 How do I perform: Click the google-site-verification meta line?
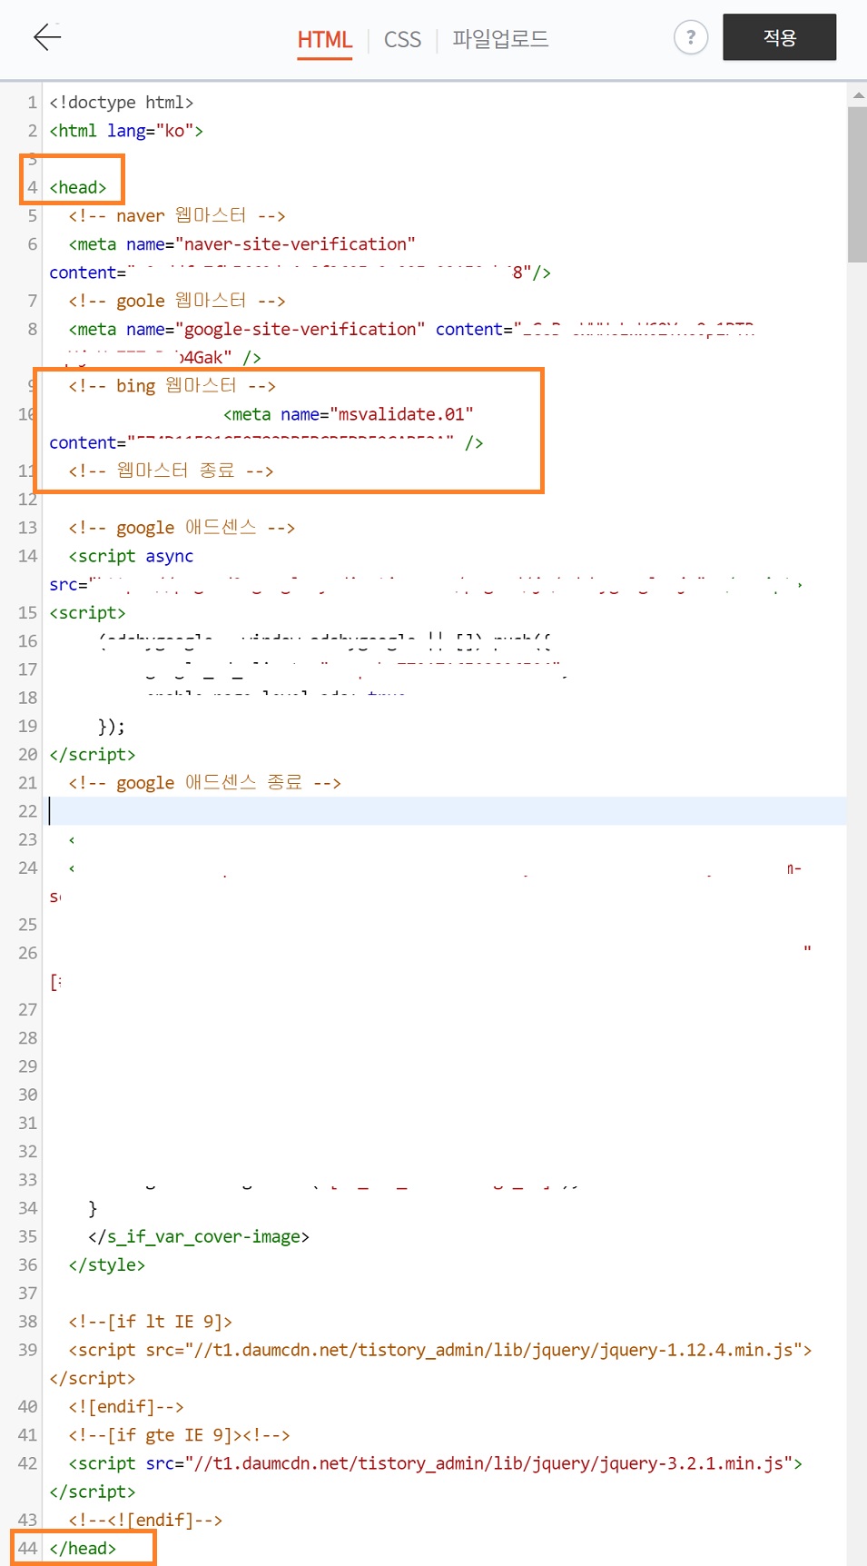411,329
